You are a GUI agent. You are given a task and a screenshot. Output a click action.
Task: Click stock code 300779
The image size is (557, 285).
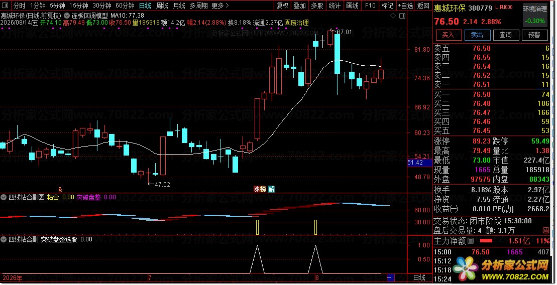click(480, 8)
